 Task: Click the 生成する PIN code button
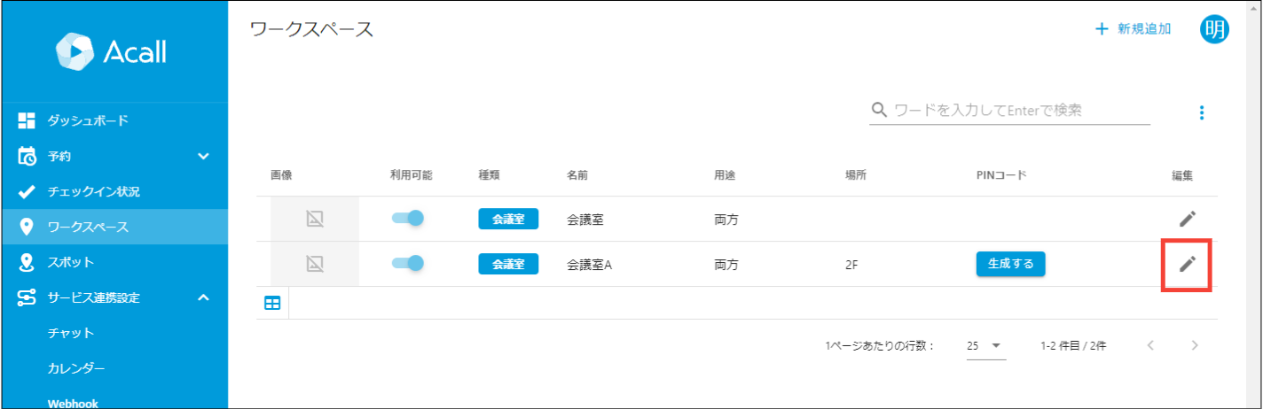[1011, 264]
